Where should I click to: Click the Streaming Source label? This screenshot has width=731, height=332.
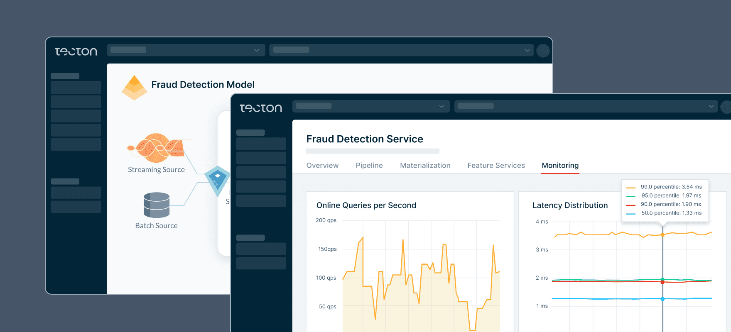[156, 170]
